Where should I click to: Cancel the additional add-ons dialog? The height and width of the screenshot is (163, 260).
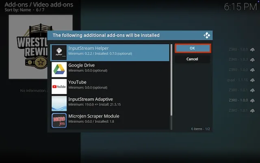point(192,59)
